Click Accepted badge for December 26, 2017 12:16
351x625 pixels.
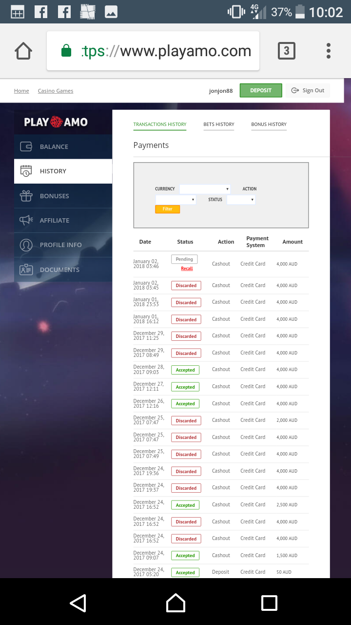pos(185,404)
